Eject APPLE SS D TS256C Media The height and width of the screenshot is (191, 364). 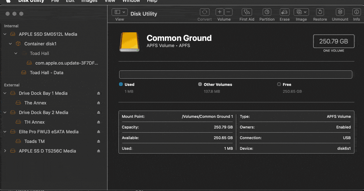coord(99,151)
